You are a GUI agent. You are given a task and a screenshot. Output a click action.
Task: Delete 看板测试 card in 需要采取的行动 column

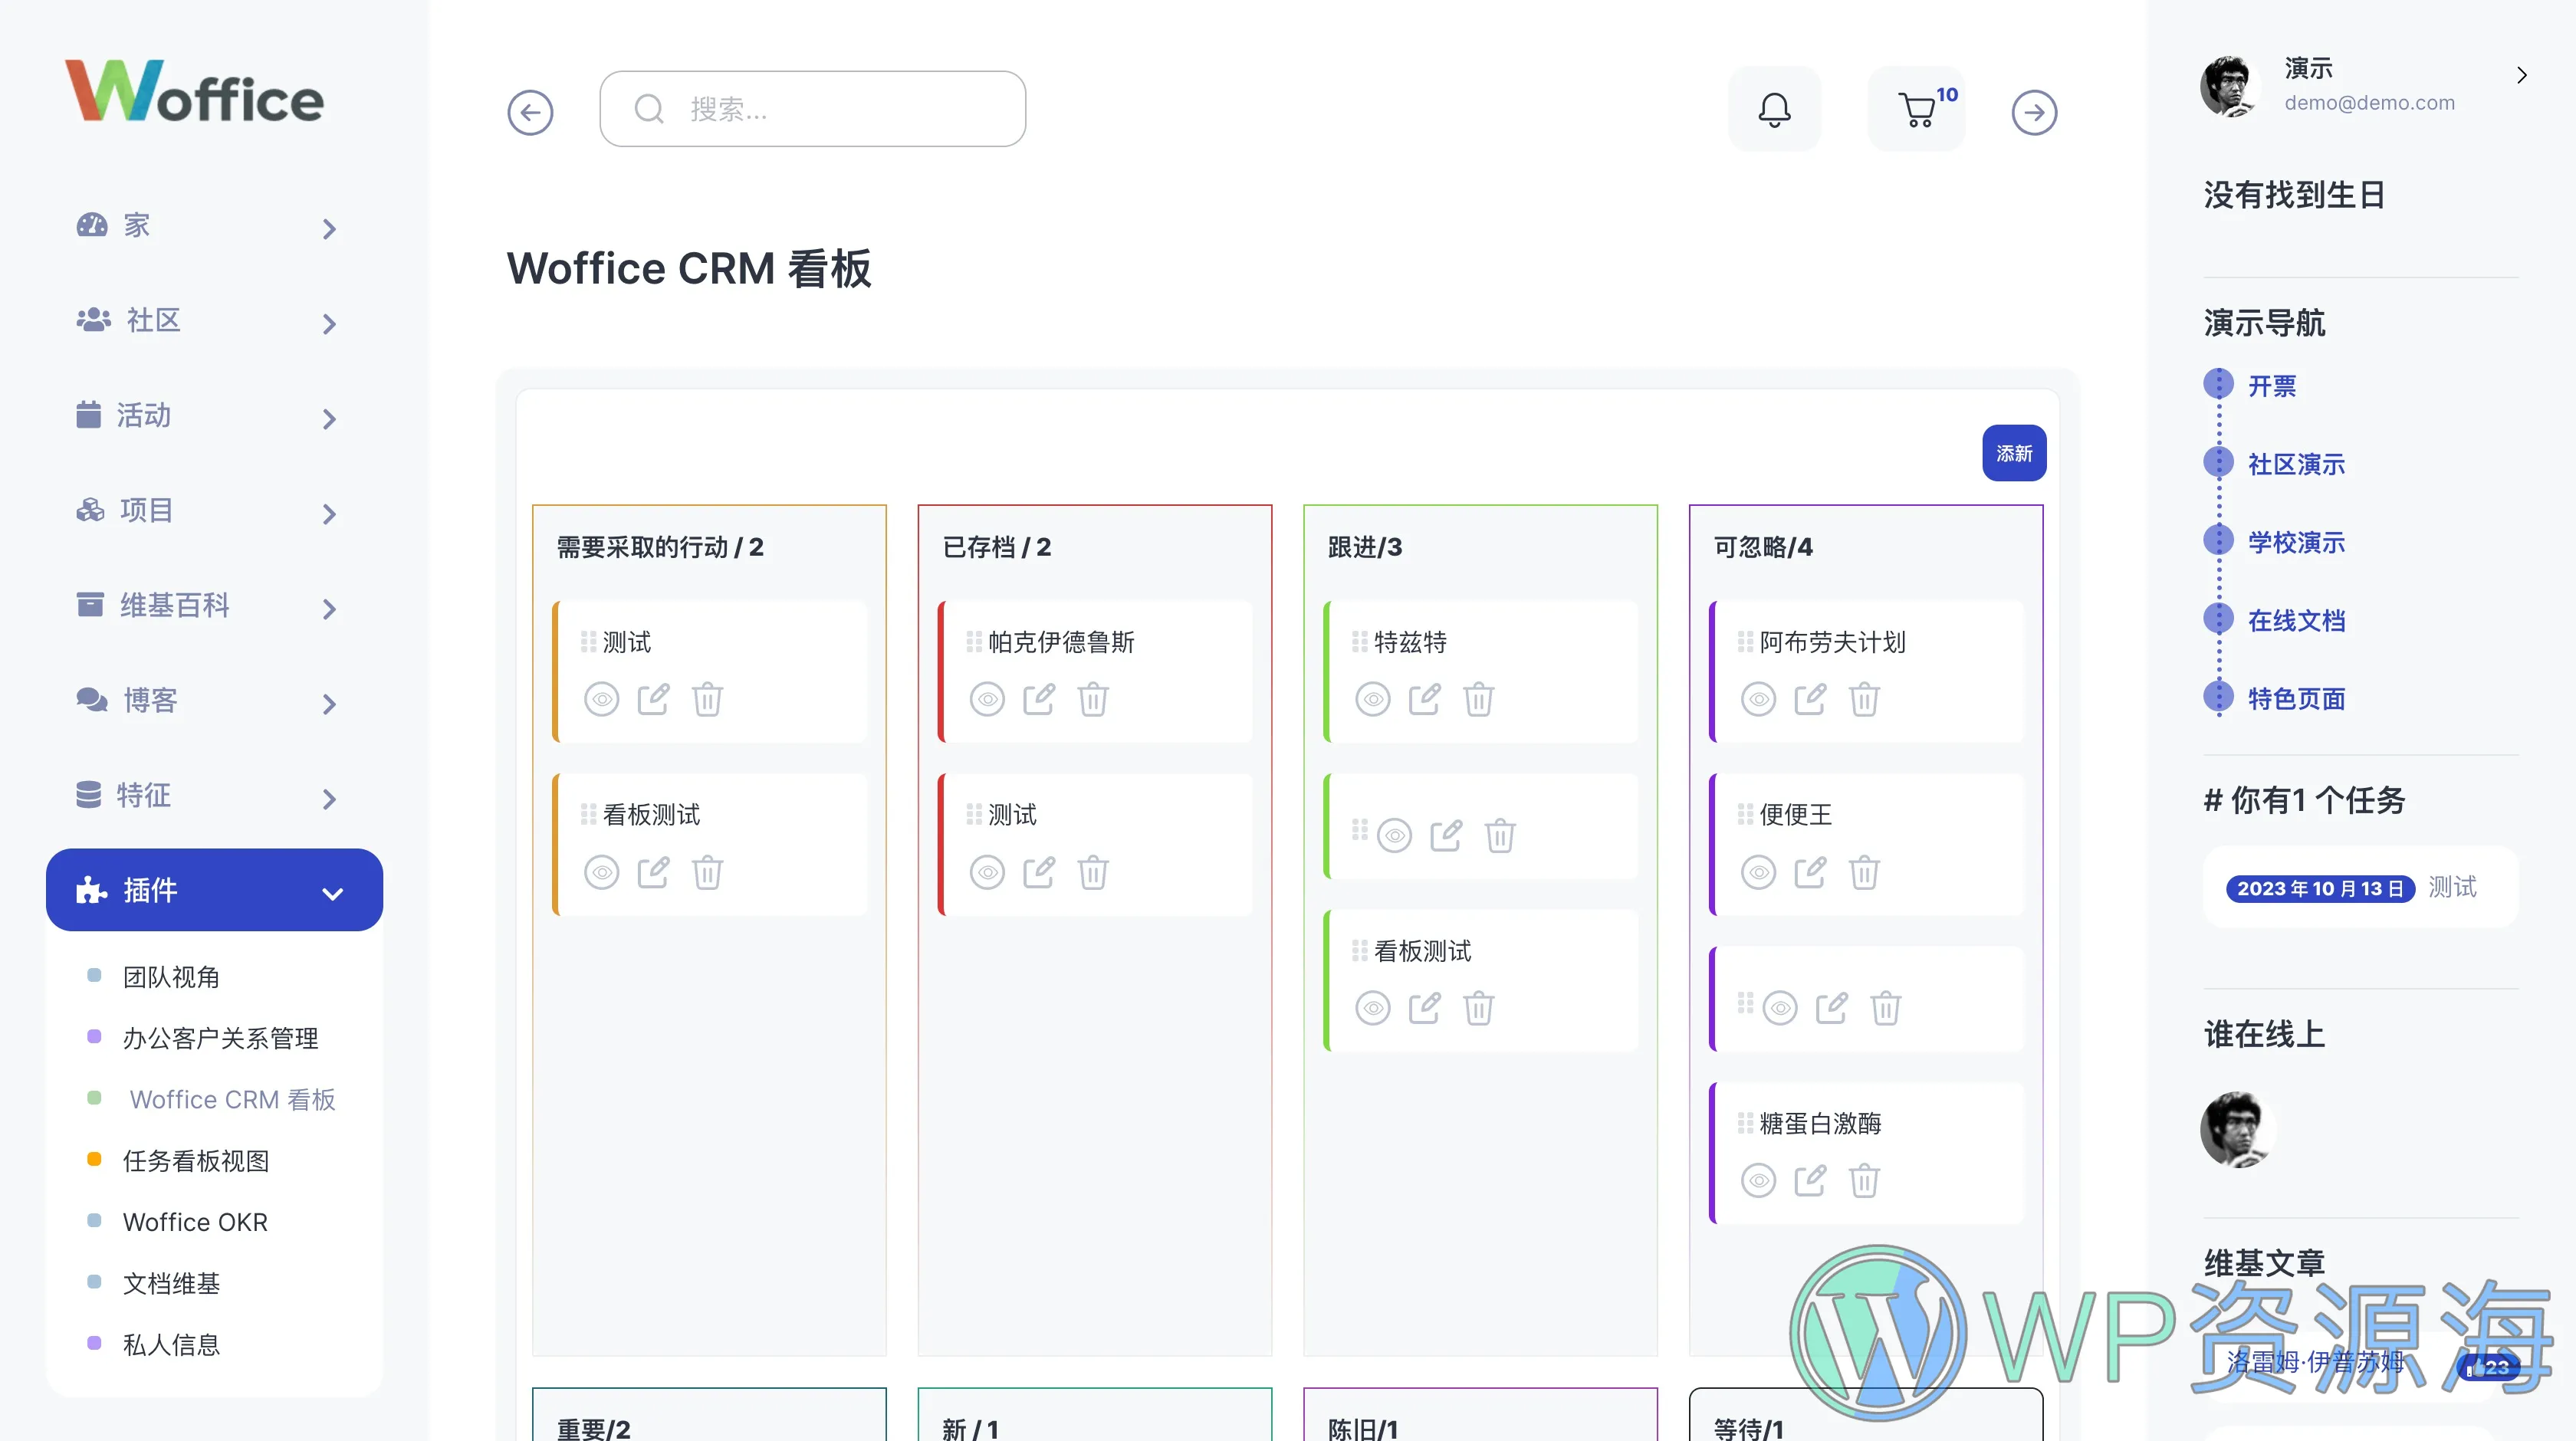[708, 871]
